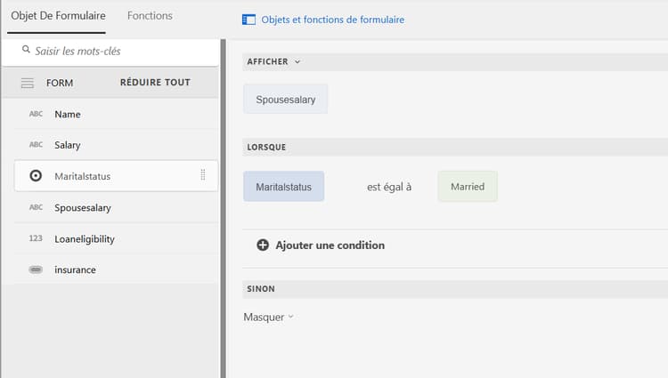This screenshot has width=668, height=378.
Task: Select the FORM root label
Action: click(60, 83)
